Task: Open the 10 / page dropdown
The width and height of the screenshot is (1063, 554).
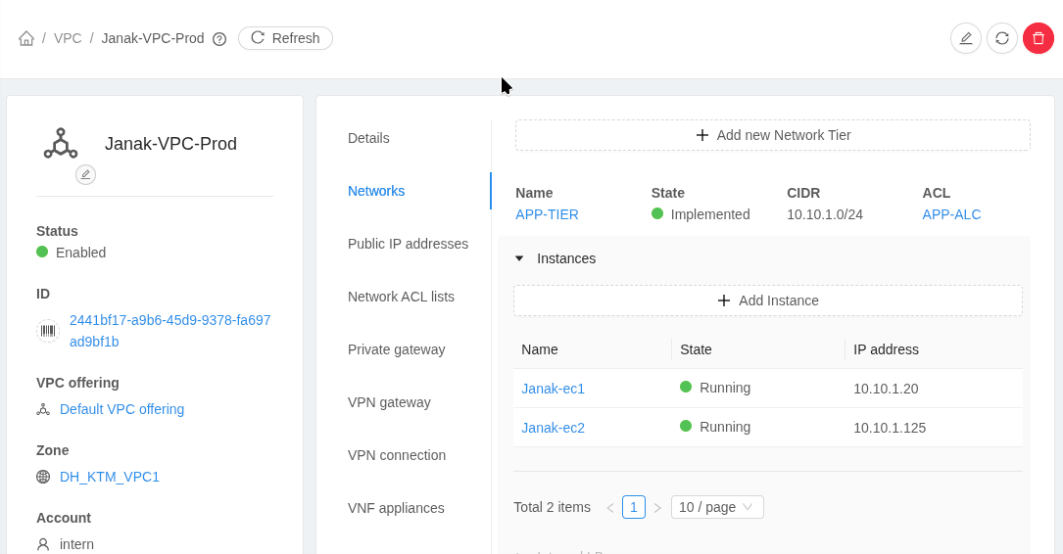Action: coord(717,507)
